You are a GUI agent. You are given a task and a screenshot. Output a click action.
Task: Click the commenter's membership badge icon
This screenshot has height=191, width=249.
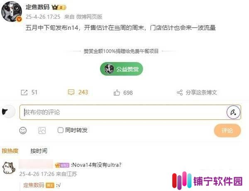click(62, 165)
